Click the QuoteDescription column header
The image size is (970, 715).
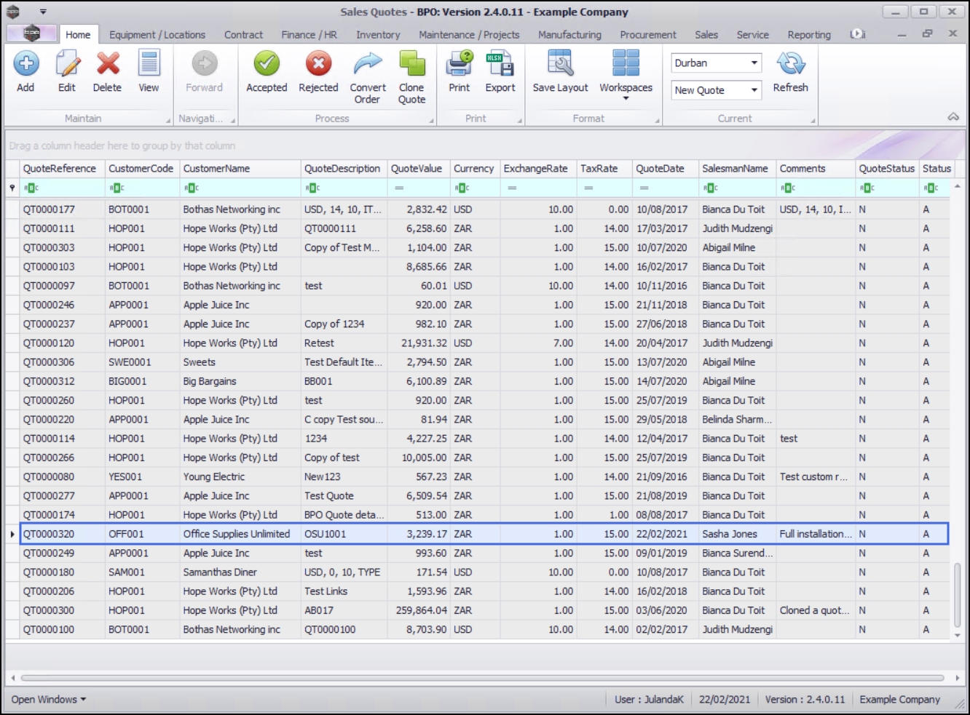click(344, 169)
